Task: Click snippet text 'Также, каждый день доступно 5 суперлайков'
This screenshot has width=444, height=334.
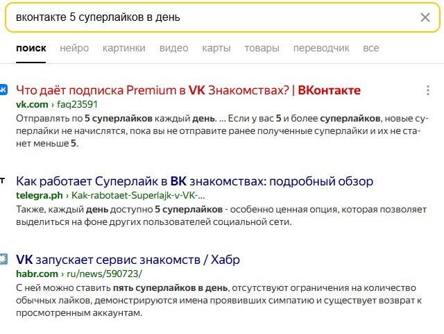Action: click(x=119, y=209)
